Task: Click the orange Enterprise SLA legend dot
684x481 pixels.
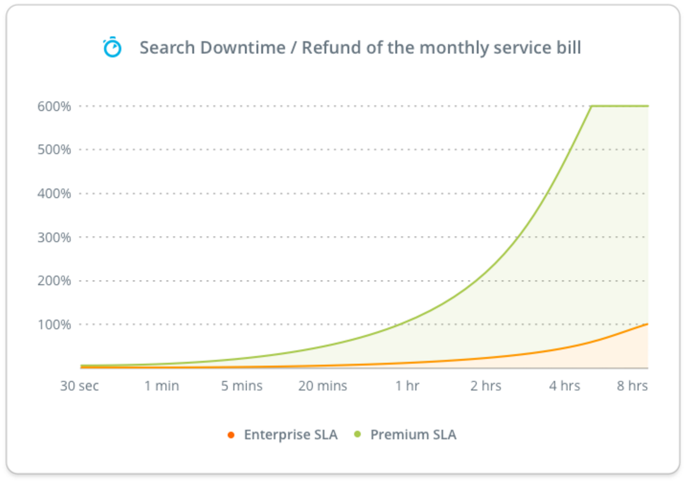Action: click(231, 435)
